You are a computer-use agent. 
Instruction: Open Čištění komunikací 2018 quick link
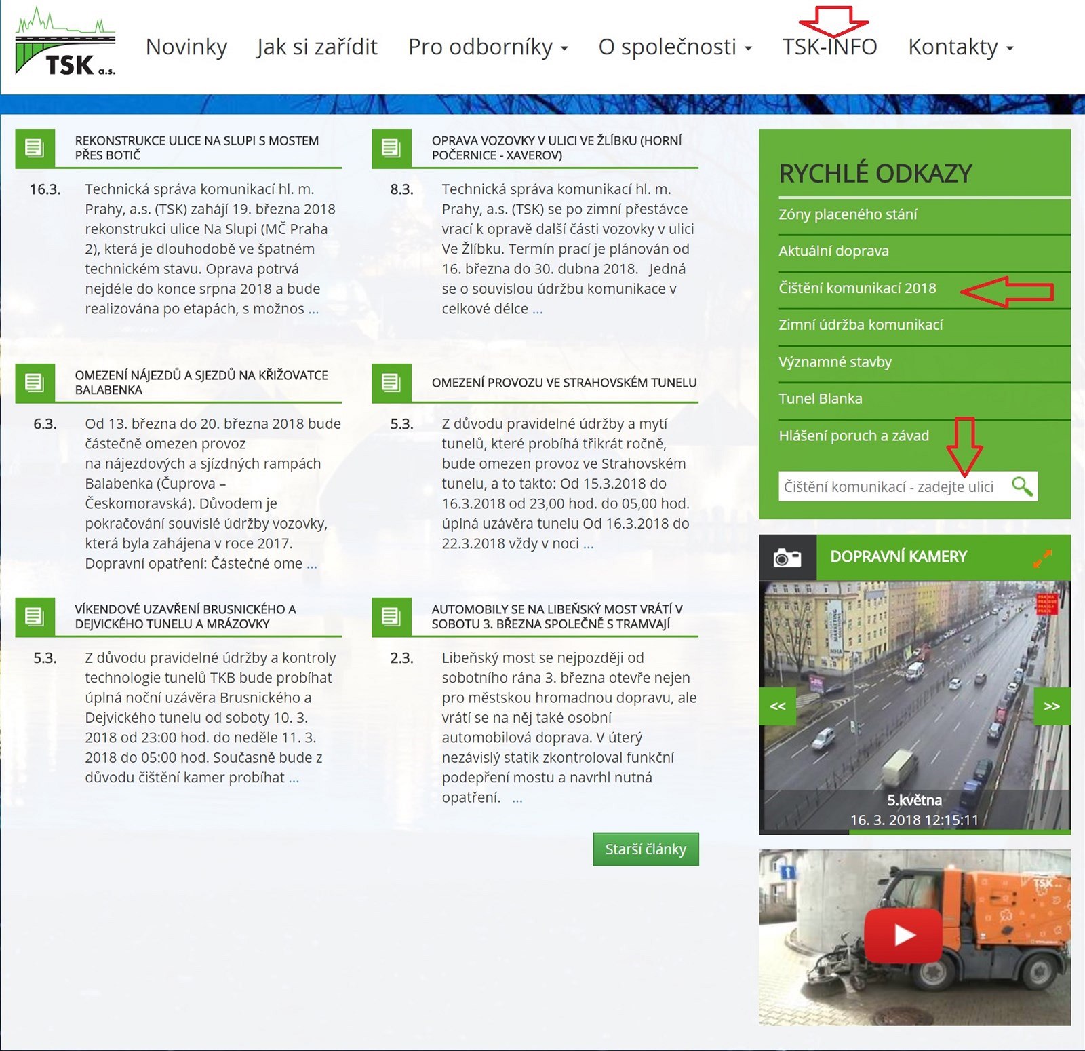pos(857,288)
